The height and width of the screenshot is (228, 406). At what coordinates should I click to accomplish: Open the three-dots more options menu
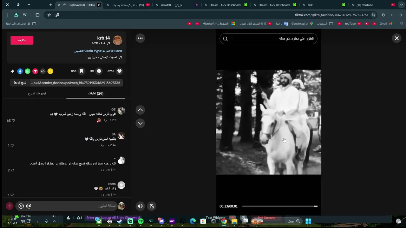pyautogui.click(x=140, y=38)
